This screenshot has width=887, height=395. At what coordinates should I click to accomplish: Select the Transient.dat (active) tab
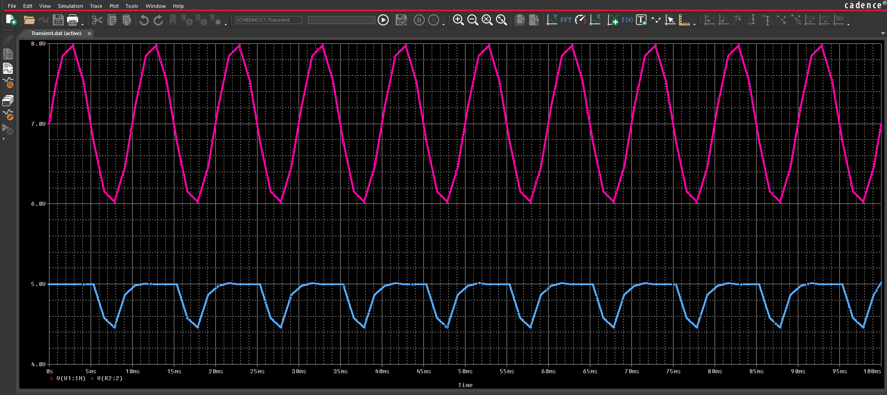click(x=56, y=33)
